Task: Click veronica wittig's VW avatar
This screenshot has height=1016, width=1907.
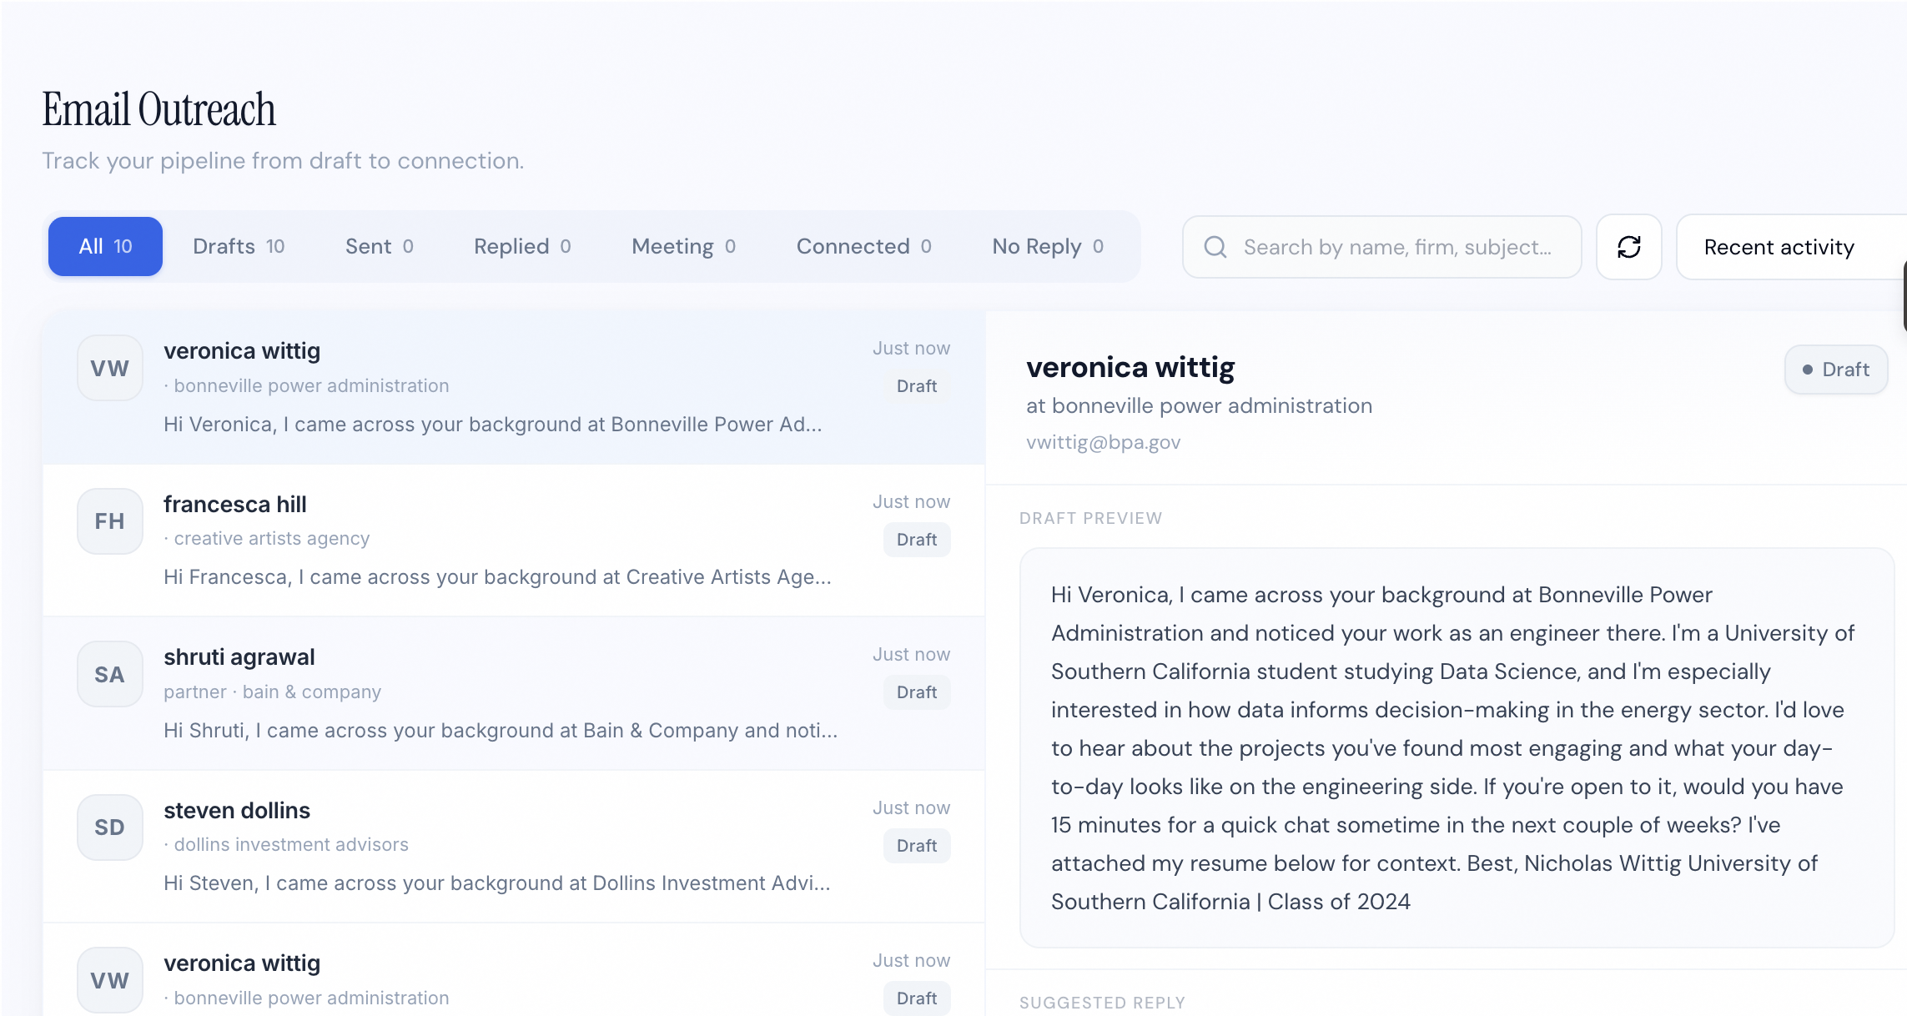Action: (x=109, y=367)
